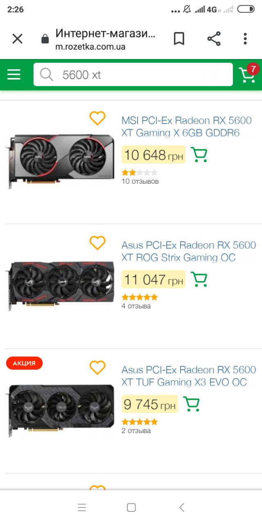
Task: View the 10 отзывов reviews for MSI card
Action: pyautogui.click(x=140, y=181)
